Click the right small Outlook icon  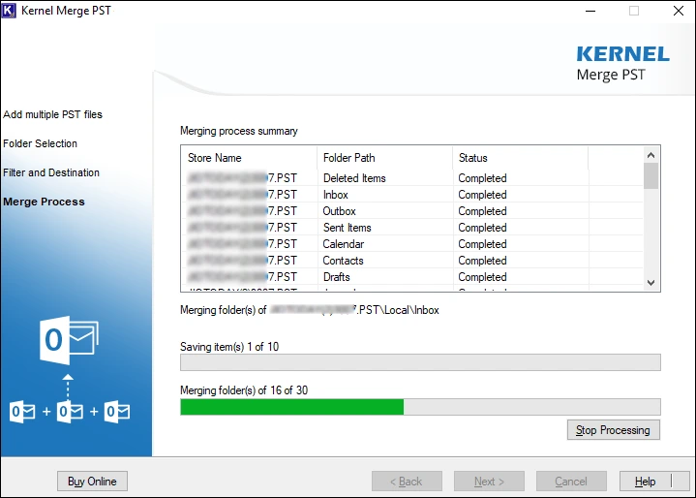[x=117, y=412]
